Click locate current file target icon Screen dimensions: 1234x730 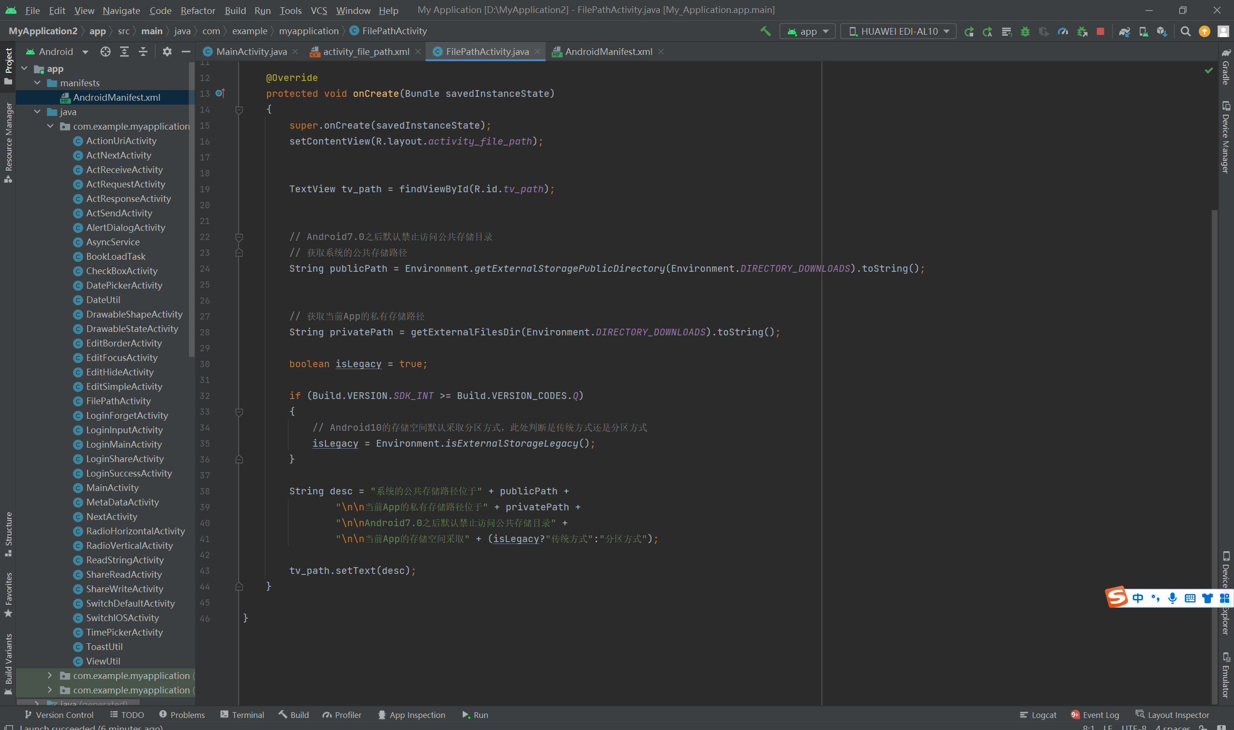(x=105, y=52)
